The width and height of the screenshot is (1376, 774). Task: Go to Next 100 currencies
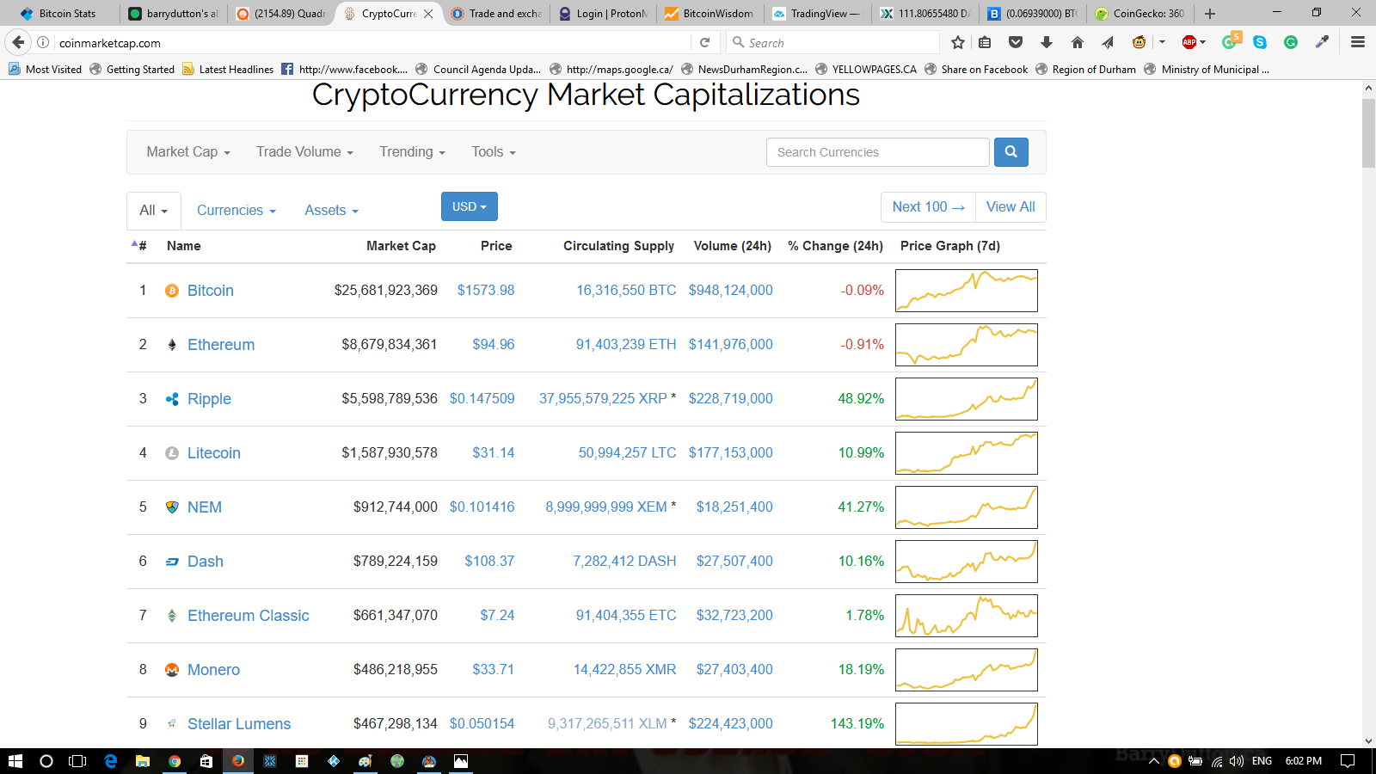928,207
